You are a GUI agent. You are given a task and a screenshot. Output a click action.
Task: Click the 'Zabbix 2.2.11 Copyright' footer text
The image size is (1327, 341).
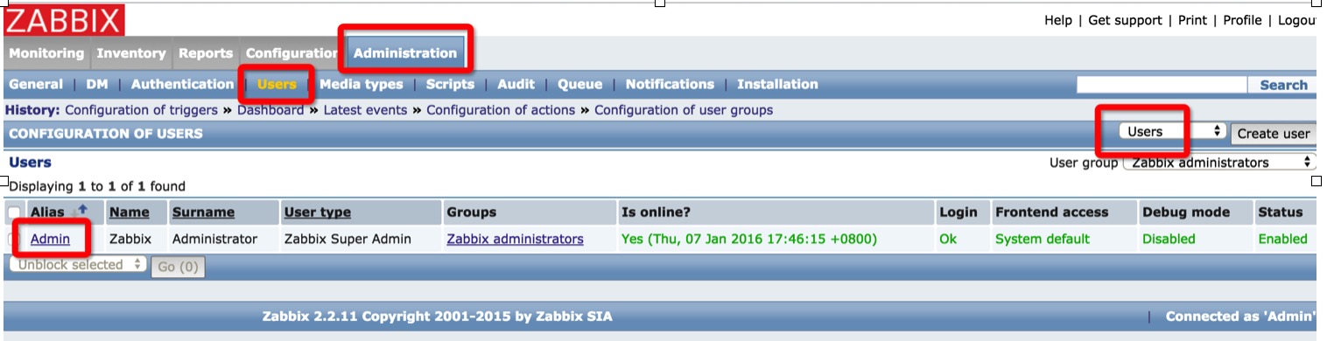[437, 317]
